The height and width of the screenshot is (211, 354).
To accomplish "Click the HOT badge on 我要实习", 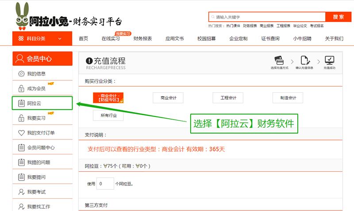I will coord(51,113).
